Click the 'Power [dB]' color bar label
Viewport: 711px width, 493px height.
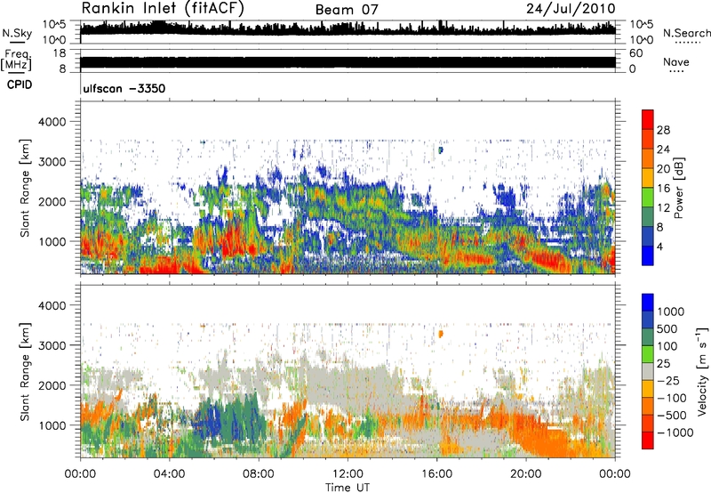click(x=678, y=188)
